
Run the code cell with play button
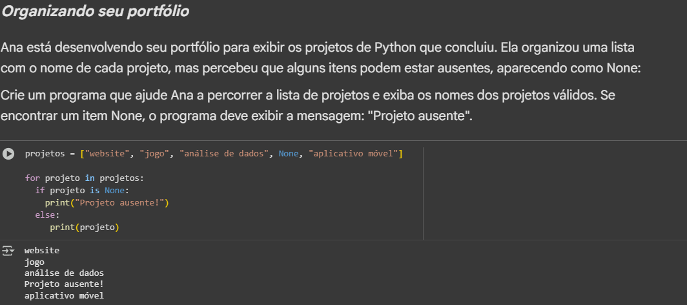click(x=8, y=154)
